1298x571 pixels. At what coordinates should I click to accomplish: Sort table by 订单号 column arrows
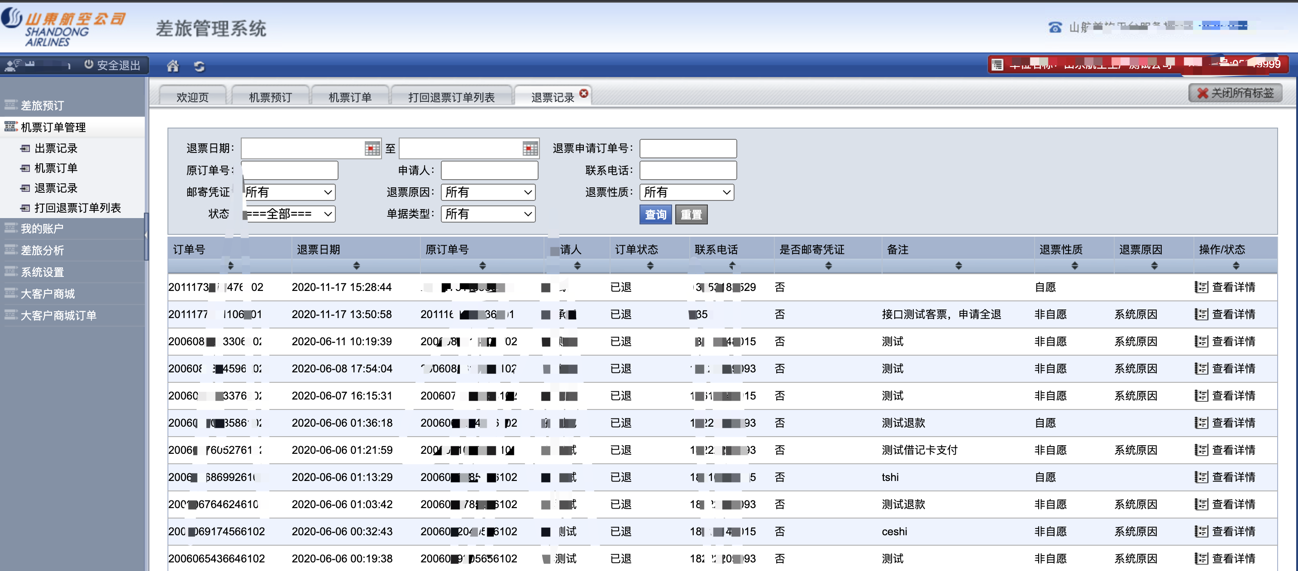[x=230, y=265]
